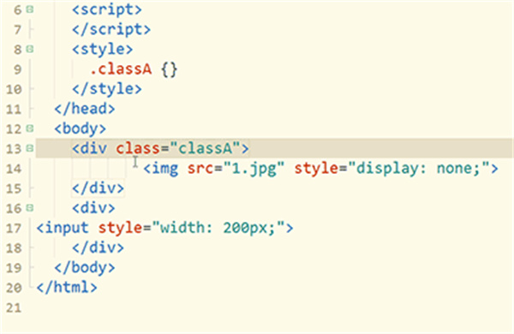The height and width of the screenshot is (334, 514).
Task: Click the "classA" attribute value on line 13
Action: 206,148
